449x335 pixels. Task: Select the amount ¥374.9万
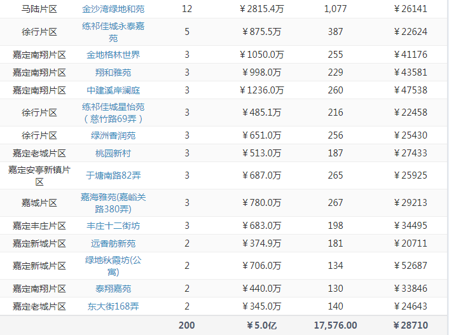[262, 243]
